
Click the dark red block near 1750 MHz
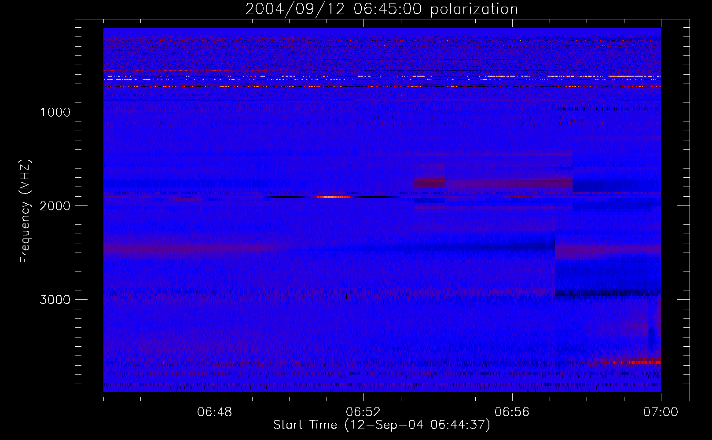[x=429, y=182]
